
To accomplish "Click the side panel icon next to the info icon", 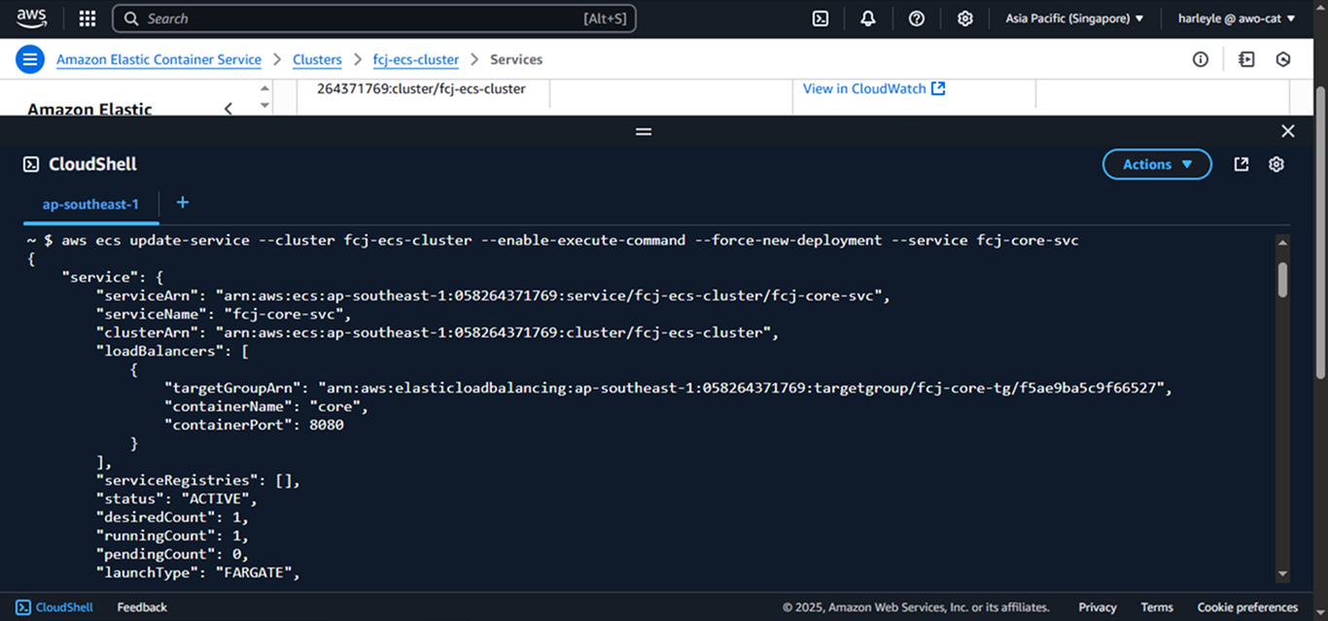I will pos(1246,59).
